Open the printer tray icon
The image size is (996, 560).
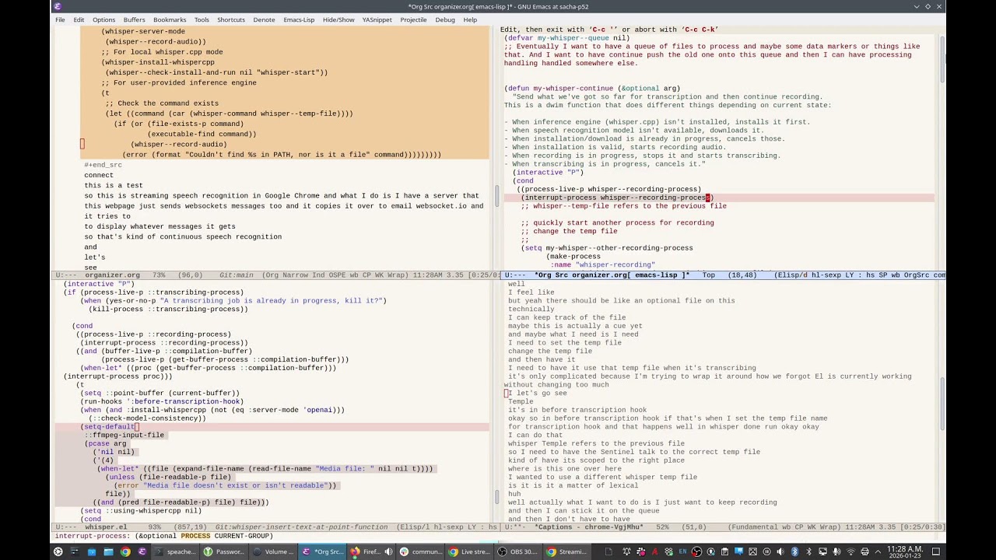[x=864, y=551]
